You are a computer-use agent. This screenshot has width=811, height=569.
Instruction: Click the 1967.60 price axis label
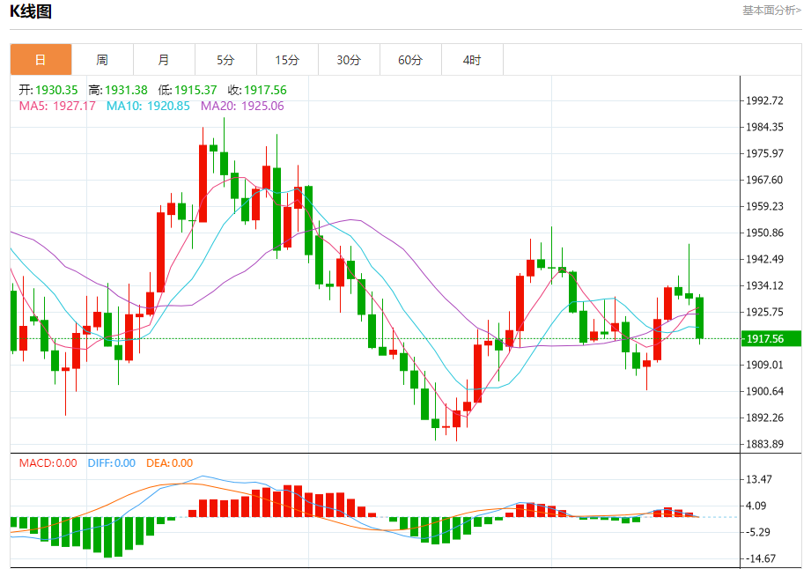[764, 180]
